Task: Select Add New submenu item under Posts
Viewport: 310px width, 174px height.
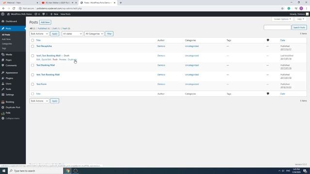Action: tap(6, 39)
